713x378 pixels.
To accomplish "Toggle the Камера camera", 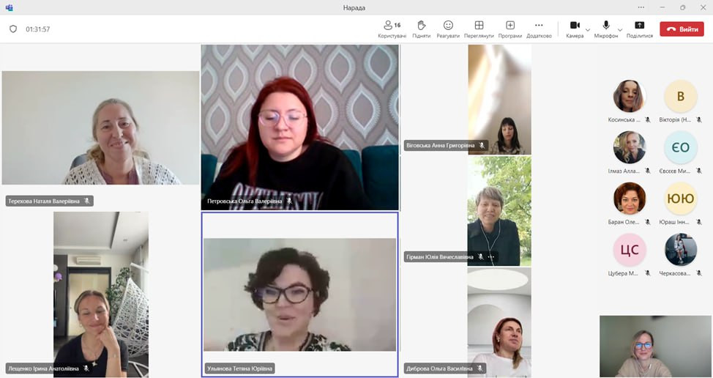I will point(575,29).
